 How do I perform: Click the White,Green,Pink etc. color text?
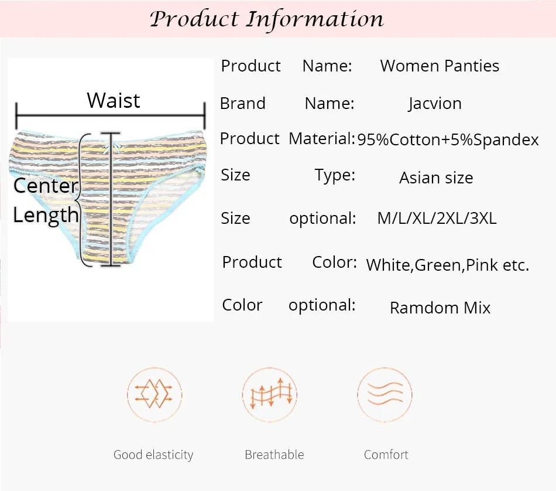click(448, 265)
